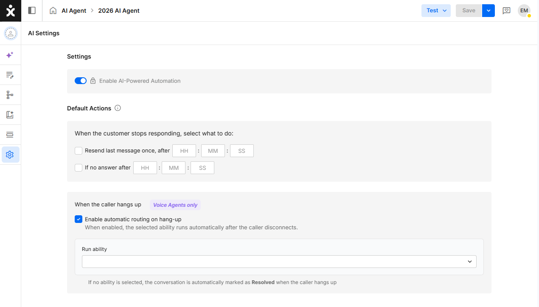Open the stacked cards icon in sidebar

tap(10, 135)
